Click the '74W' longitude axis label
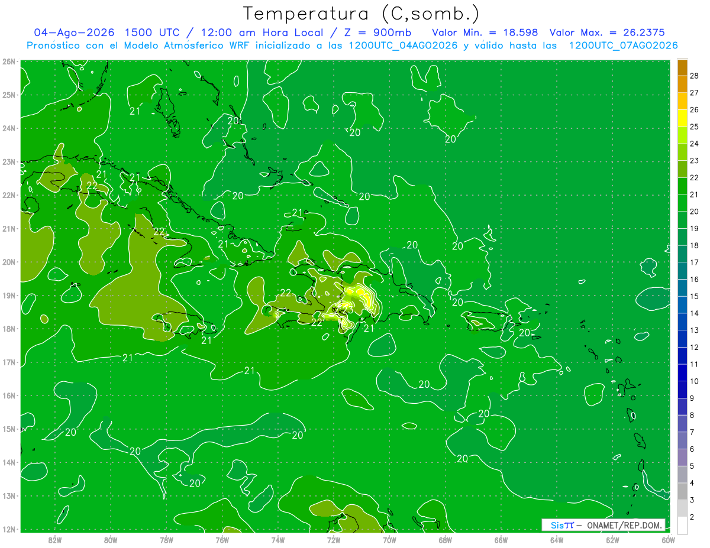Image resolution: width=710 pixels, height=548 pixels. pyautogui.click(x=278, y=540)
